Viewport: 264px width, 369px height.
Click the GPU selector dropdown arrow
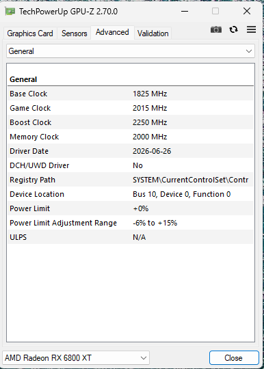pyautogui.click(x=144, y=358)
